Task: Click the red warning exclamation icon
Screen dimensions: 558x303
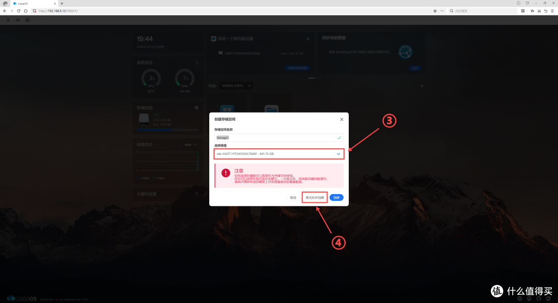Action: click(x=226, y=173)
